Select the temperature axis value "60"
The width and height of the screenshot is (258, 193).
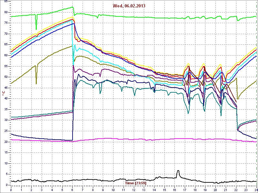[5, 55]
